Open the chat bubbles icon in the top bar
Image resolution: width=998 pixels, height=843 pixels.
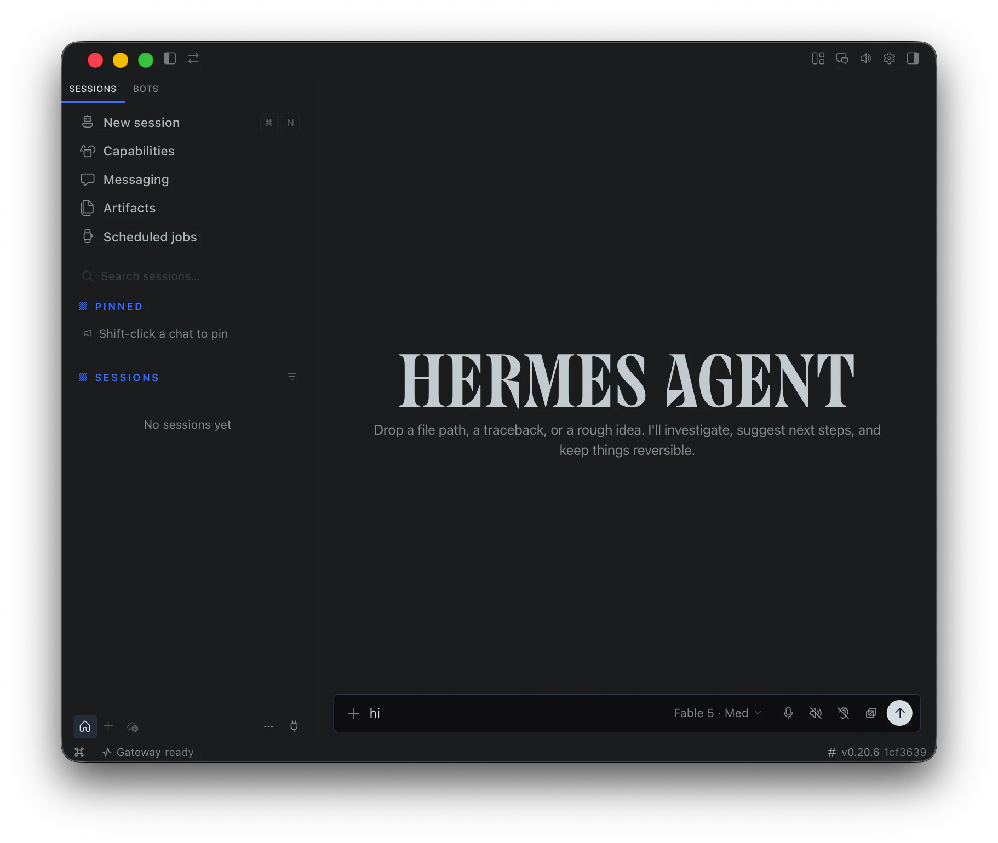pos(842,59)
